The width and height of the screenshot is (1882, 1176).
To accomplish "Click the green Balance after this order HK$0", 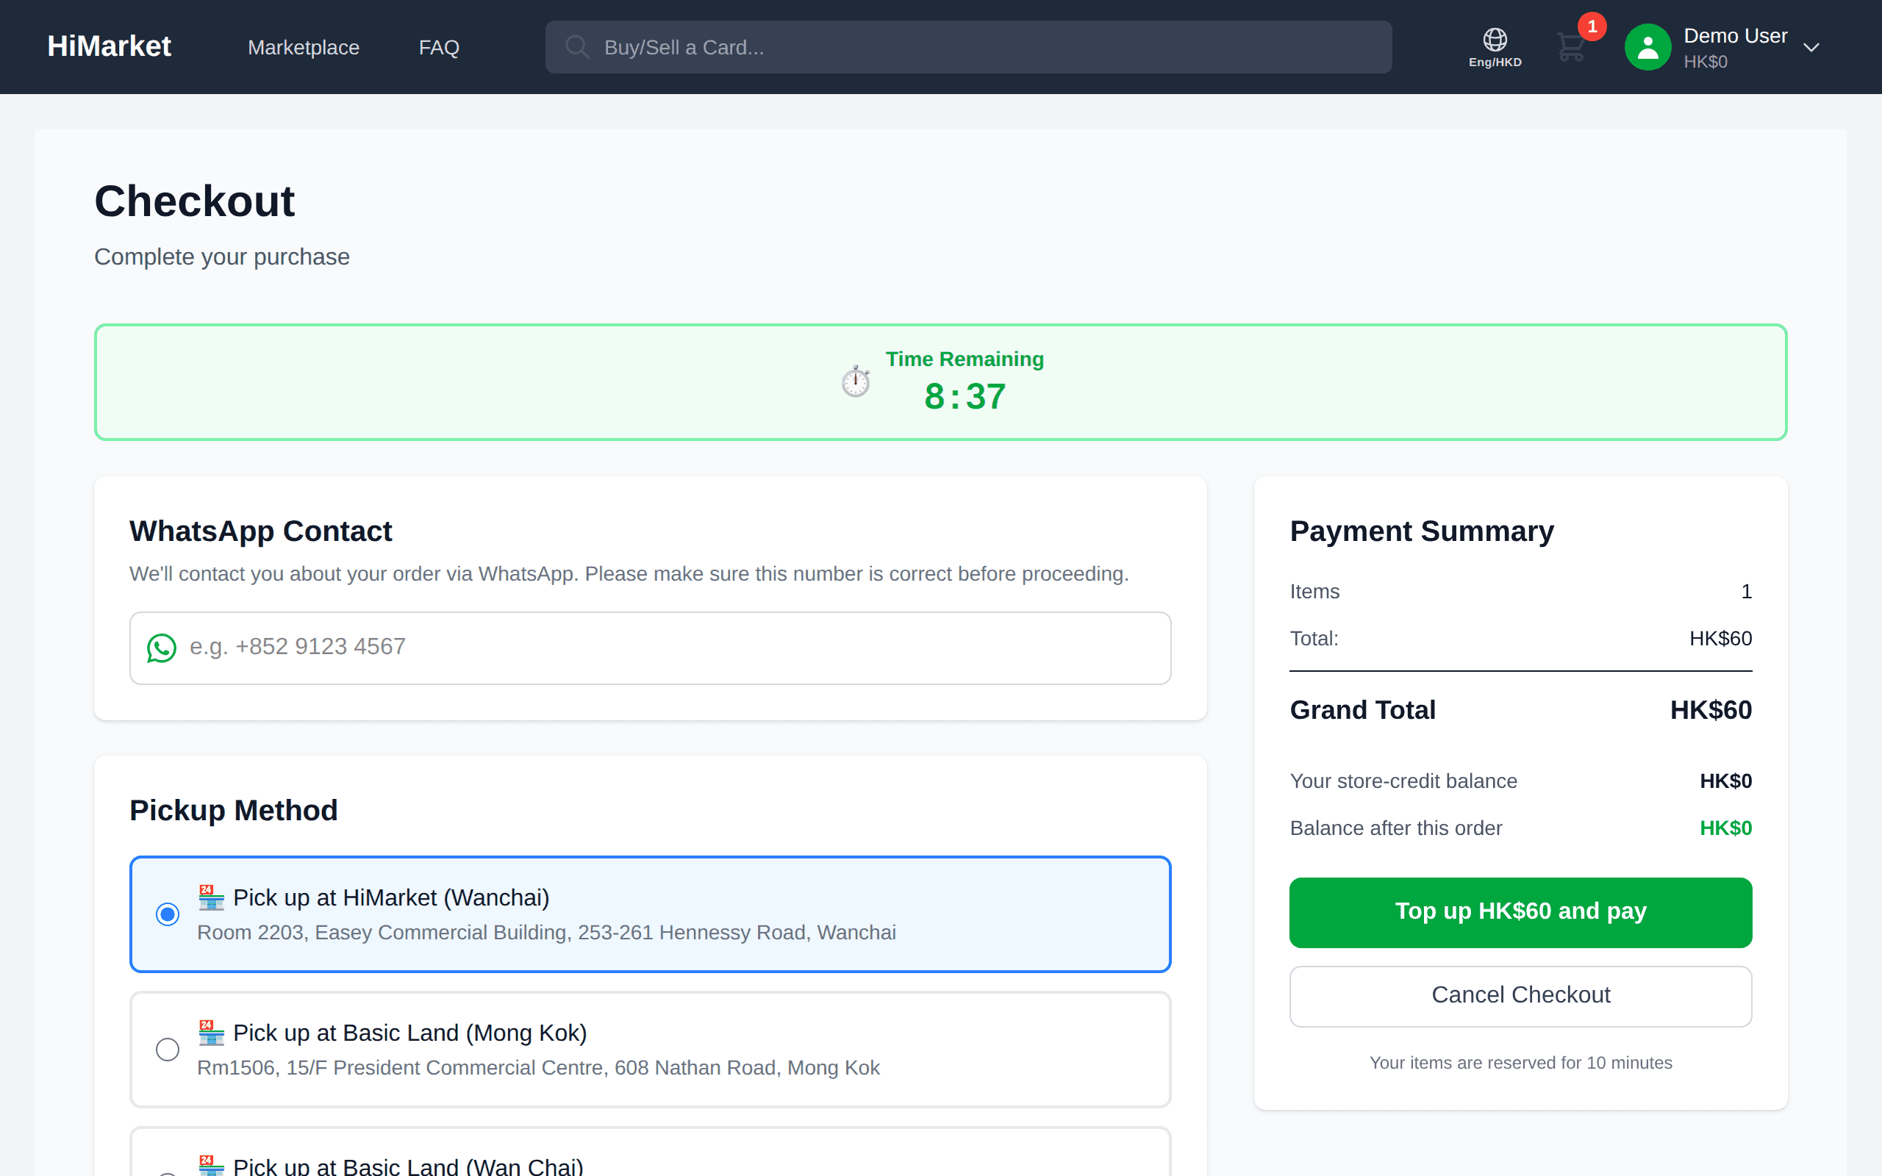I will pyautogui.click(x=1725, y=828).
